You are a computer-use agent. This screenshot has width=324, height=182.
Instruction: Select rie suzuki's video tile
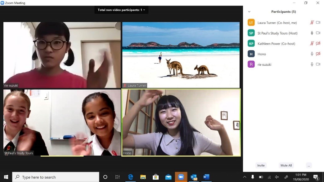(x=62, y=55)
